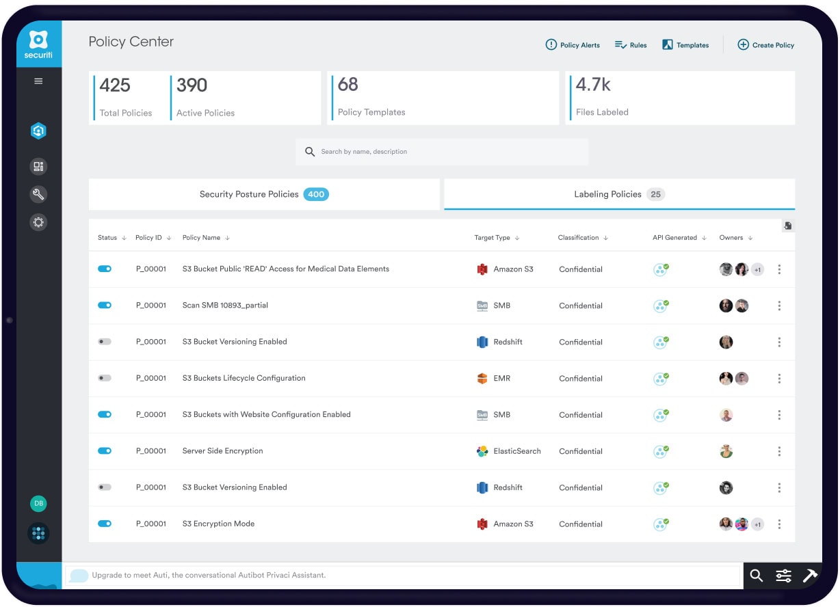Image resolution: width=840 pixels, height=607 pixels.
Task: Open three-dot menu for S3 Buckets Lifecycle Configuration
Action: pyautogui.click(x=779, y=378)
